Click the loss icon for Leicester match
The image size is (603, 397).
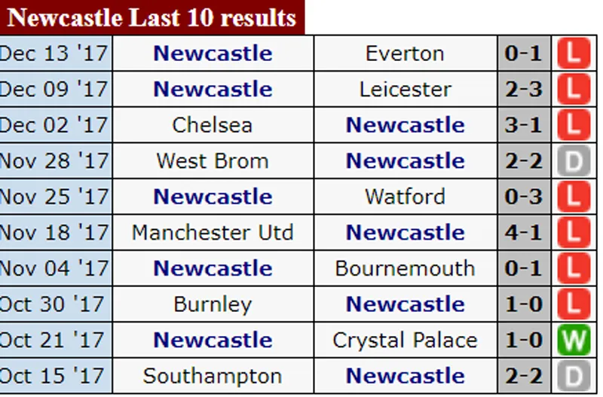pos(573,90)
